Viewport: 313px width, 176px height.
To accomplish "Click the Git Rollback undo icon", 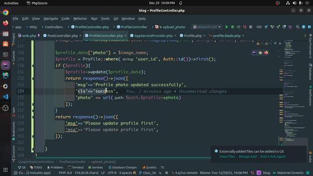I will (x=290, y=27).
